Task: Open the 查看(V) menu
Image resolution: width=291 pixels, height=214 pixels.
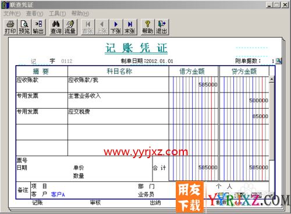Action: pyautogui.click(x=34, y=13)
